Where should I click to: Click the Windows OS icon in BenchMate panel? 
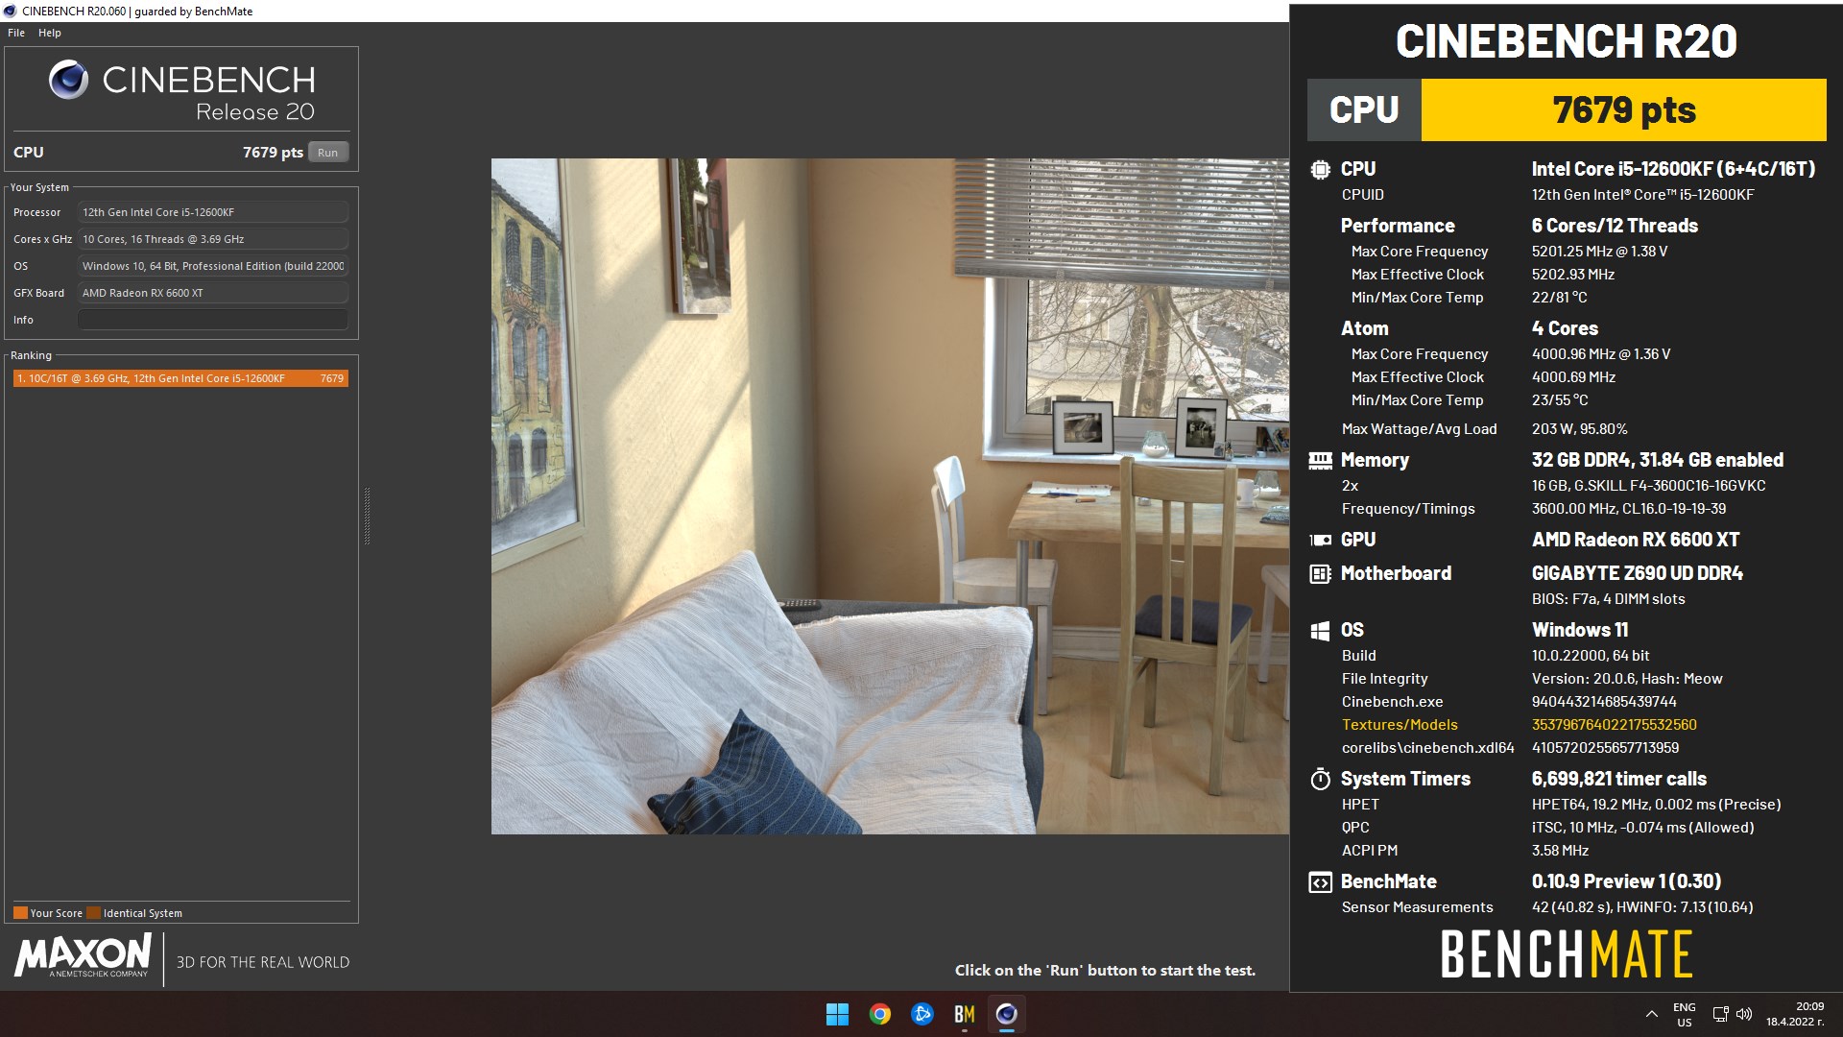pos(1320,631)
